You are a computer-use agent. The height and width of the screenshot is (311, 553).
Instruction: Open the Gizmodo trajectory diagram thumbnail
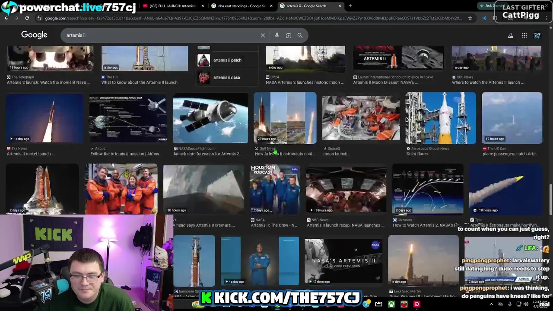point(428,189)
